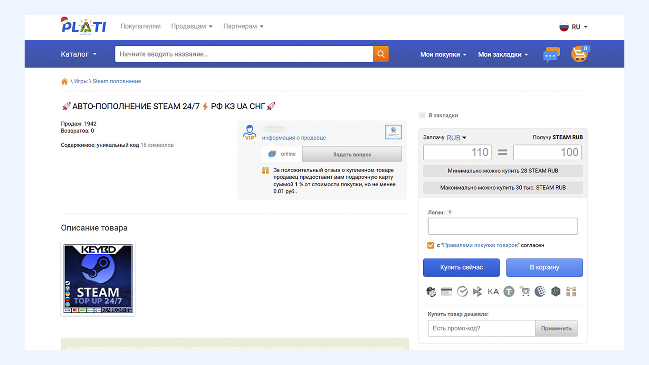Click the 'Заплачу' amount field with 110
The image size is (649, 365).
click(458, 152)
